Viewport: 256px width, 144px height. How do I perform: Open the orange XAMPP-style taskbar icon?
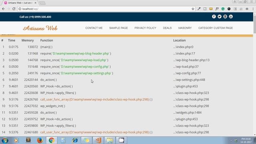[98, 140]
